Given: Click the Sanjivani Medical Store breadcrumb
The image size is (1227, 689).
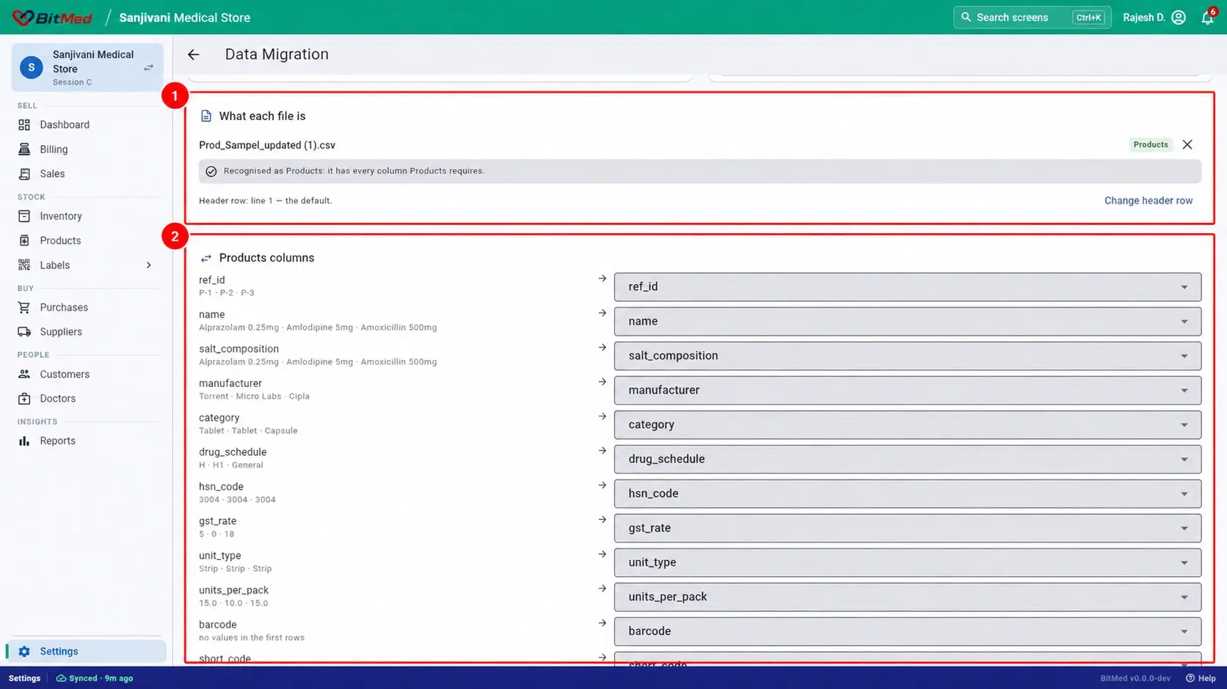Looking at the screenshot, I should 185,18.
